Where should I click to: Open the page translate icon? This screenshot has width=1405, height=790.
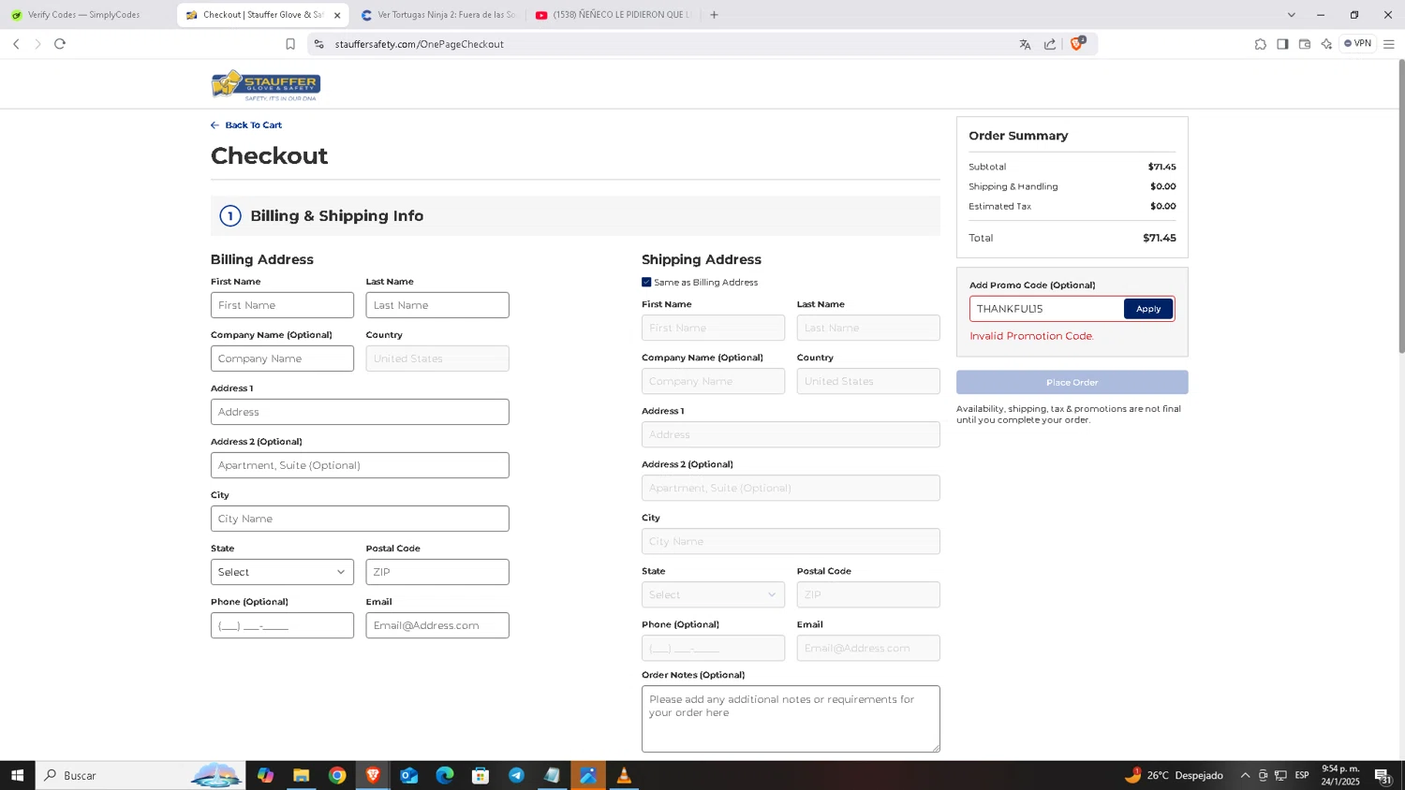[1025, 44]
